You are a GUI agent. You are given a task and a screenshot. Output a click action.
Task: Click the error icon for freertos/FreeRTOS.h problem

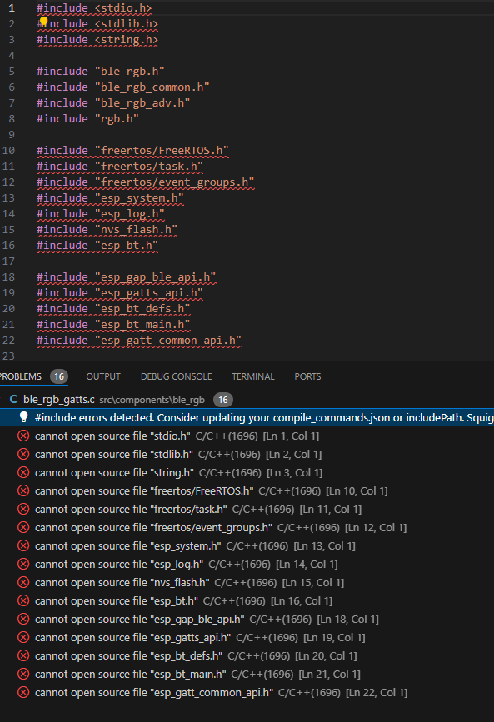click(x=23, y=490)
